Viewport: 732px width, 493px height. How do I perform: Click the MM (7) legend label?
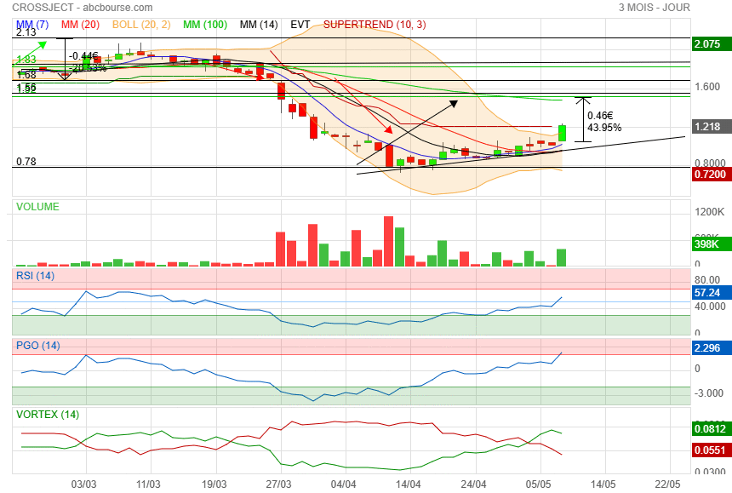pos(32,25)
